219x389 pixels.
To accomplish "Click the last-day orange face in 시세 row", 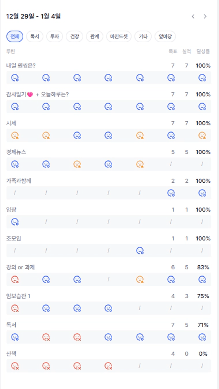I will click(202, 135).
